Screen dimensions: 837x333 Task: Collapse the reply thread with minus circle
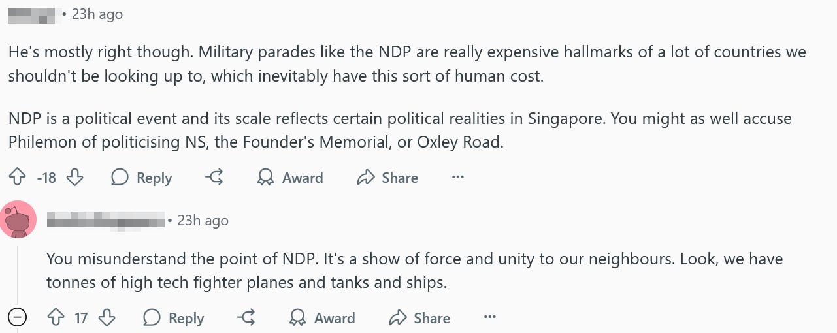(17, 318)
